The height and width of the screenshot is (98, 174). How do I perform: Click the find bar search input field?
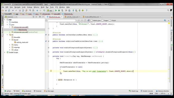click(x=61, y=20)
